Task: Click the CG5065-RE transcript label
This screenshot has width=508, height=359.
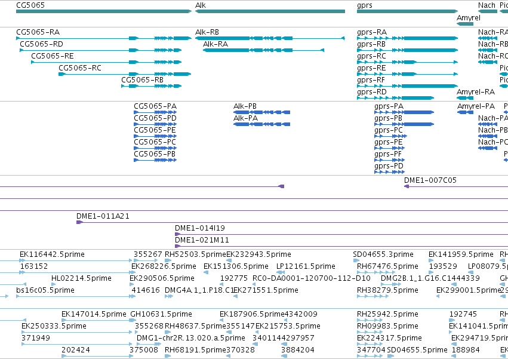Action: click(x=53, y=56)
